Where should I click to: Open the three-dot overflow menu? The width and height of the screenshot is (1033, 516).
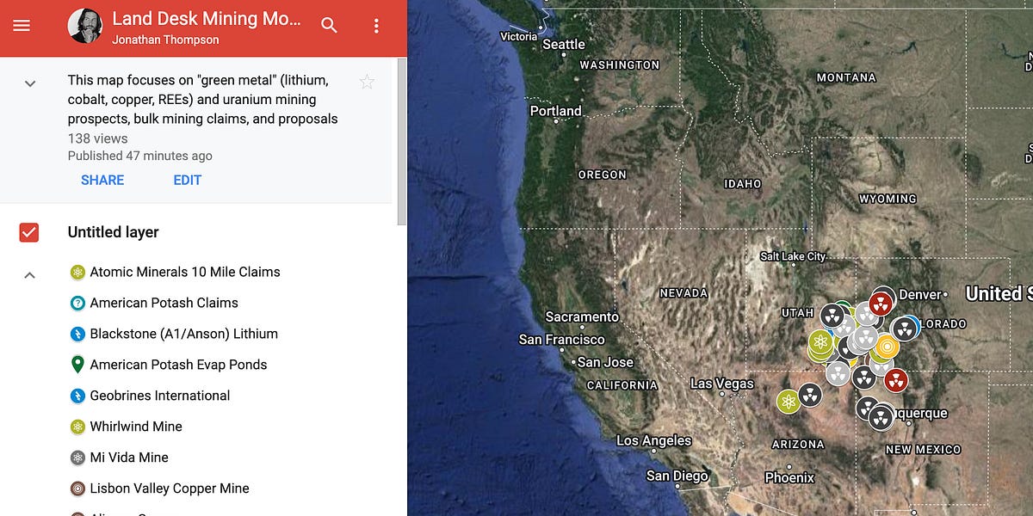[375, 26]
